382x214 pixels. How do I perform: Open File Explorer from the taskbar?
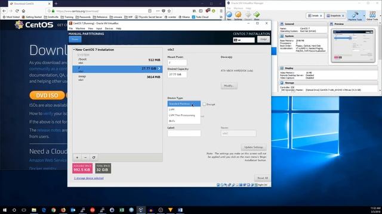pos(34,210)
